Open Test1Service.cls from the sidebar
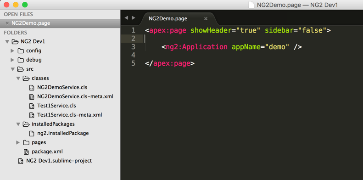The height and width of the screenshot is (180, 363). coord(56,106)
